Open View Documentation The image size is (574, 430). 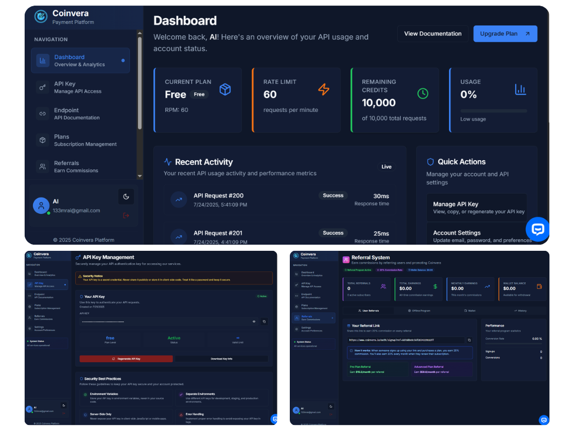432,34
